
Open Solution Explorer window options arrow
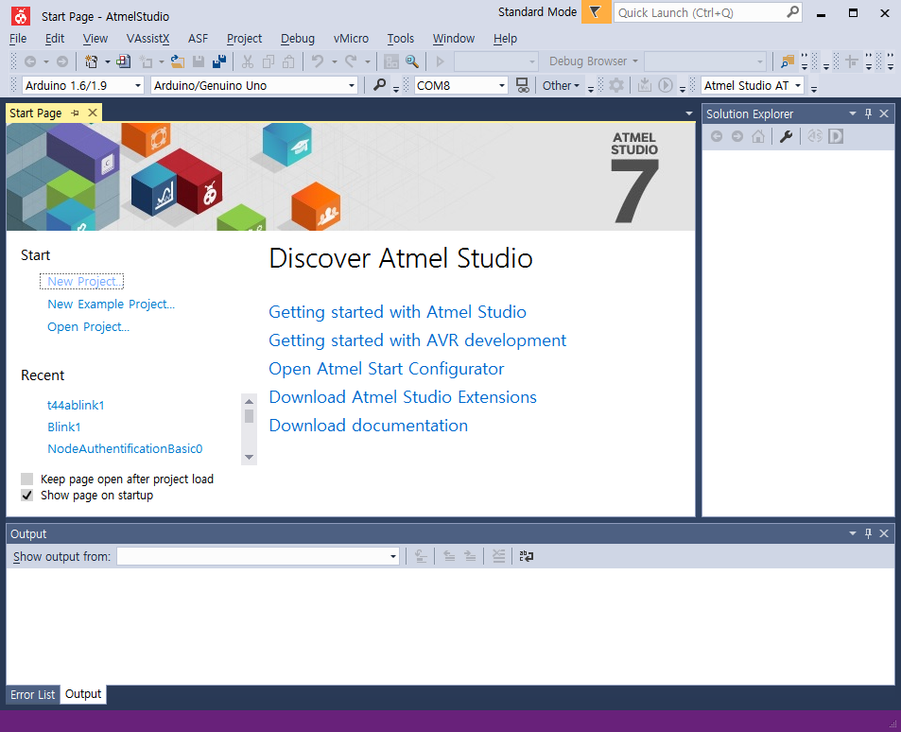(853, 113)
